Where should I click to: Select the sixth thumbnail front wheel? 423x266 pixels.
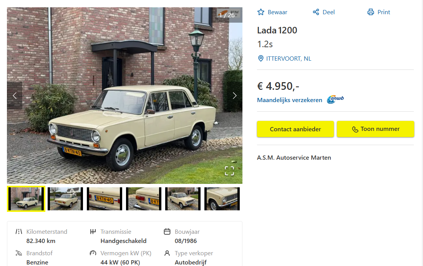[x=222, y=199]
